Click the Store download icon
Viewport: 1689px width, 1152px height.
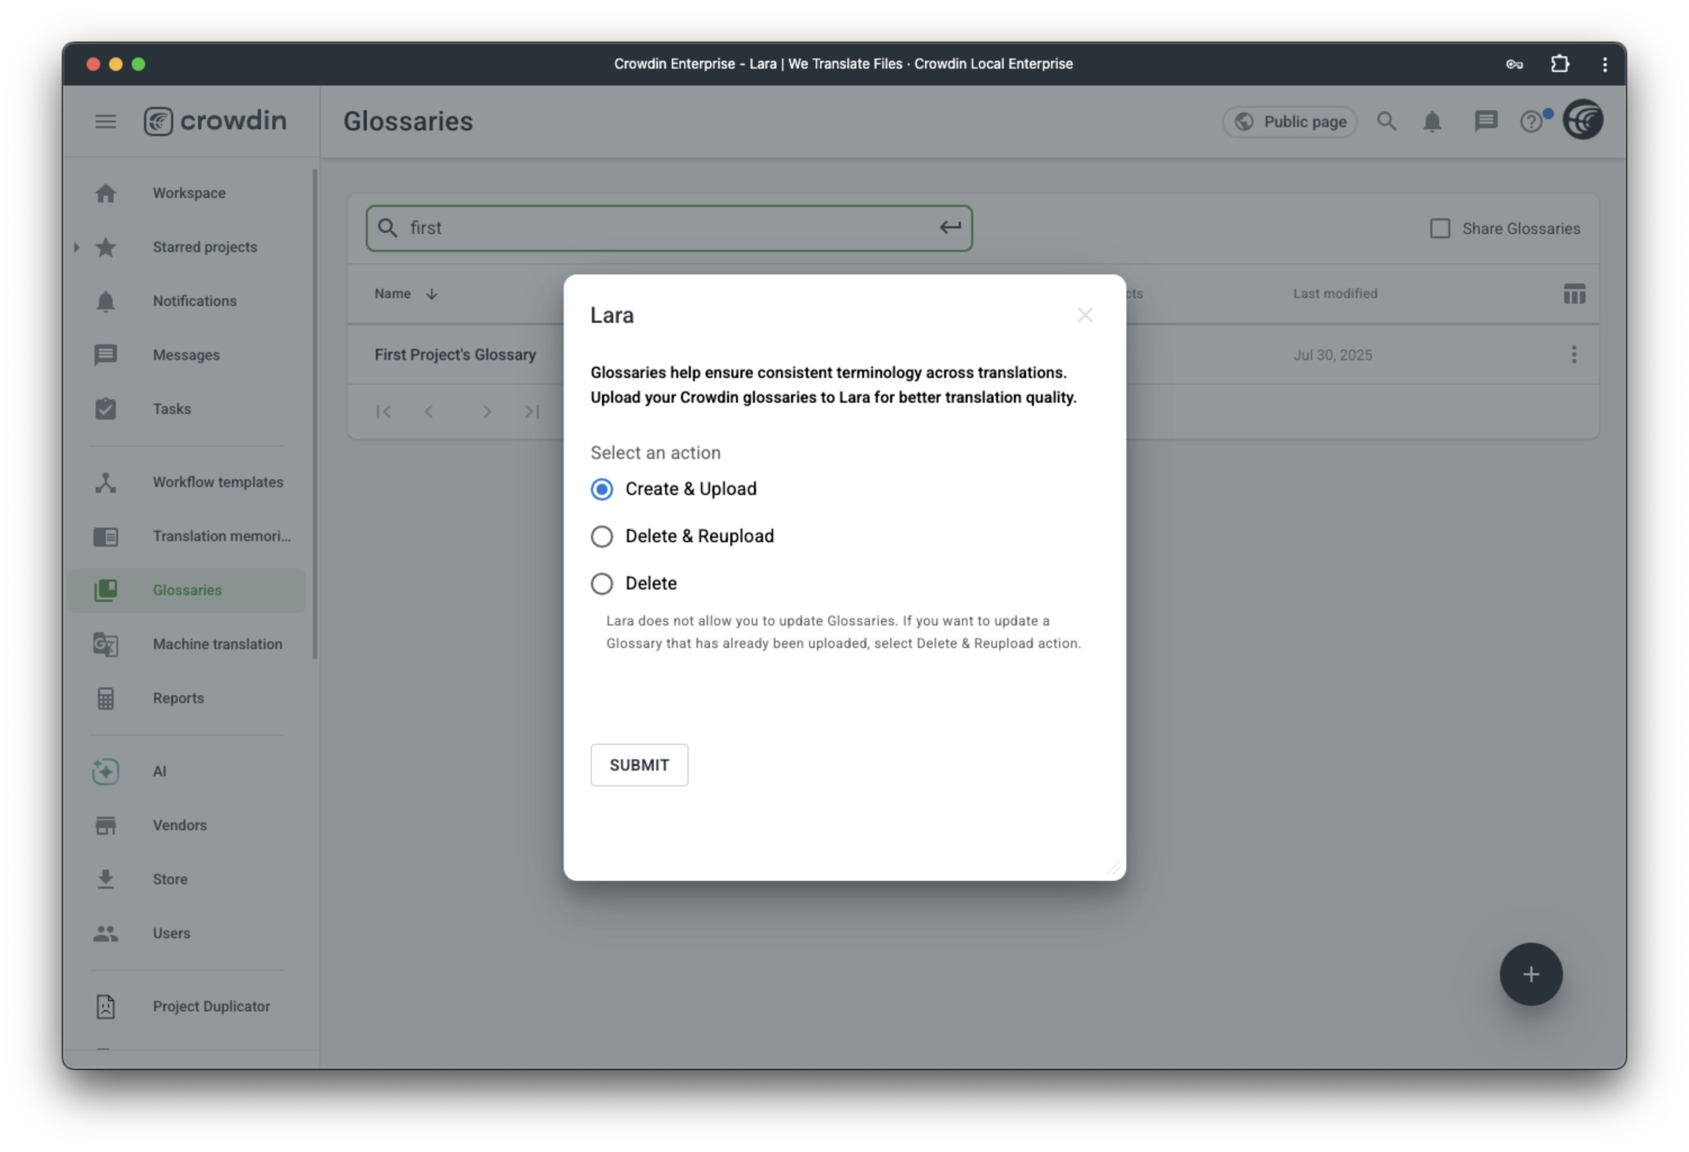[105, 879]
